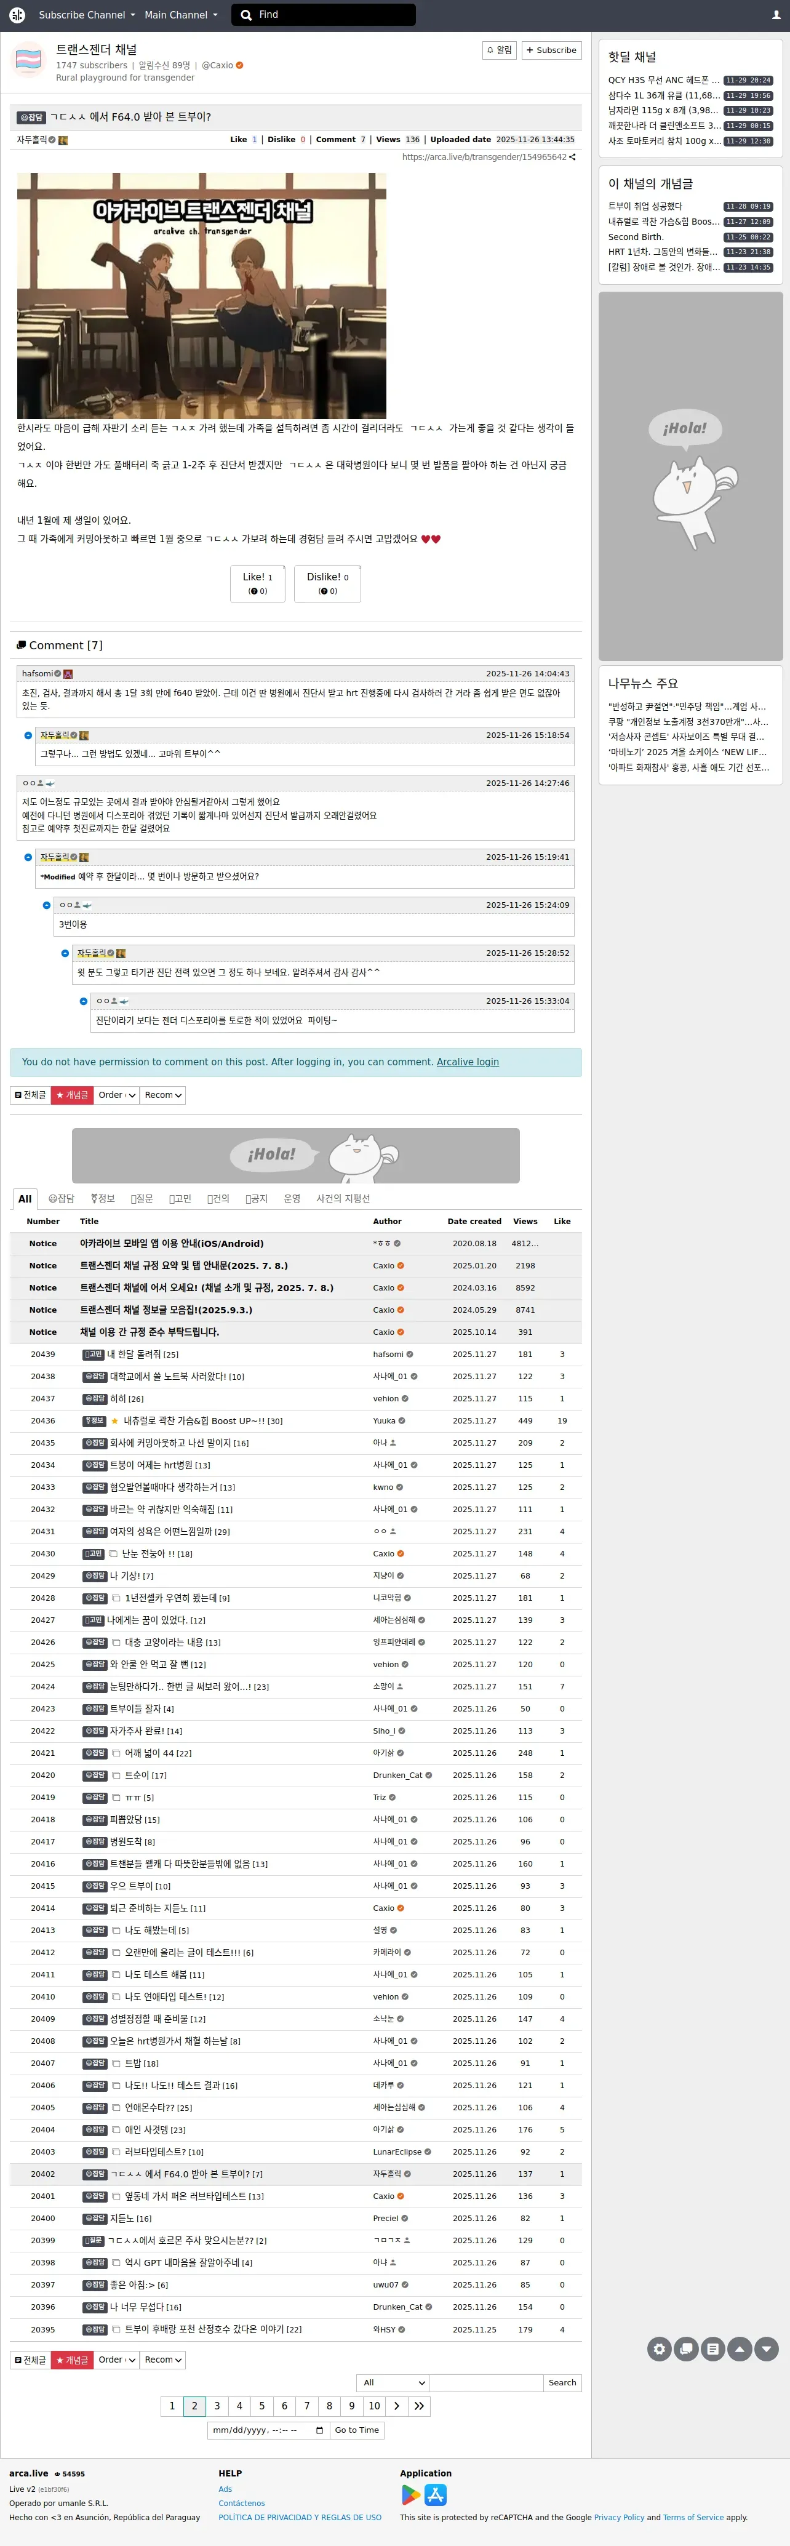Open the lower Recom dropdown near pagination
This screenshot has height=2546, width=790.
pyautogui.click(x=163, y=2359)
